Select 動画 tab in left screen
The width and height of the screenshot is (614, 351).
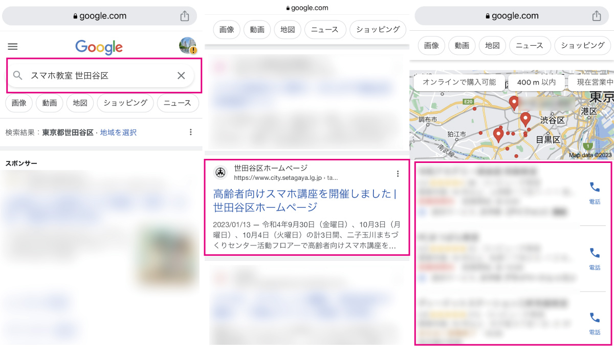click(50, 103)
